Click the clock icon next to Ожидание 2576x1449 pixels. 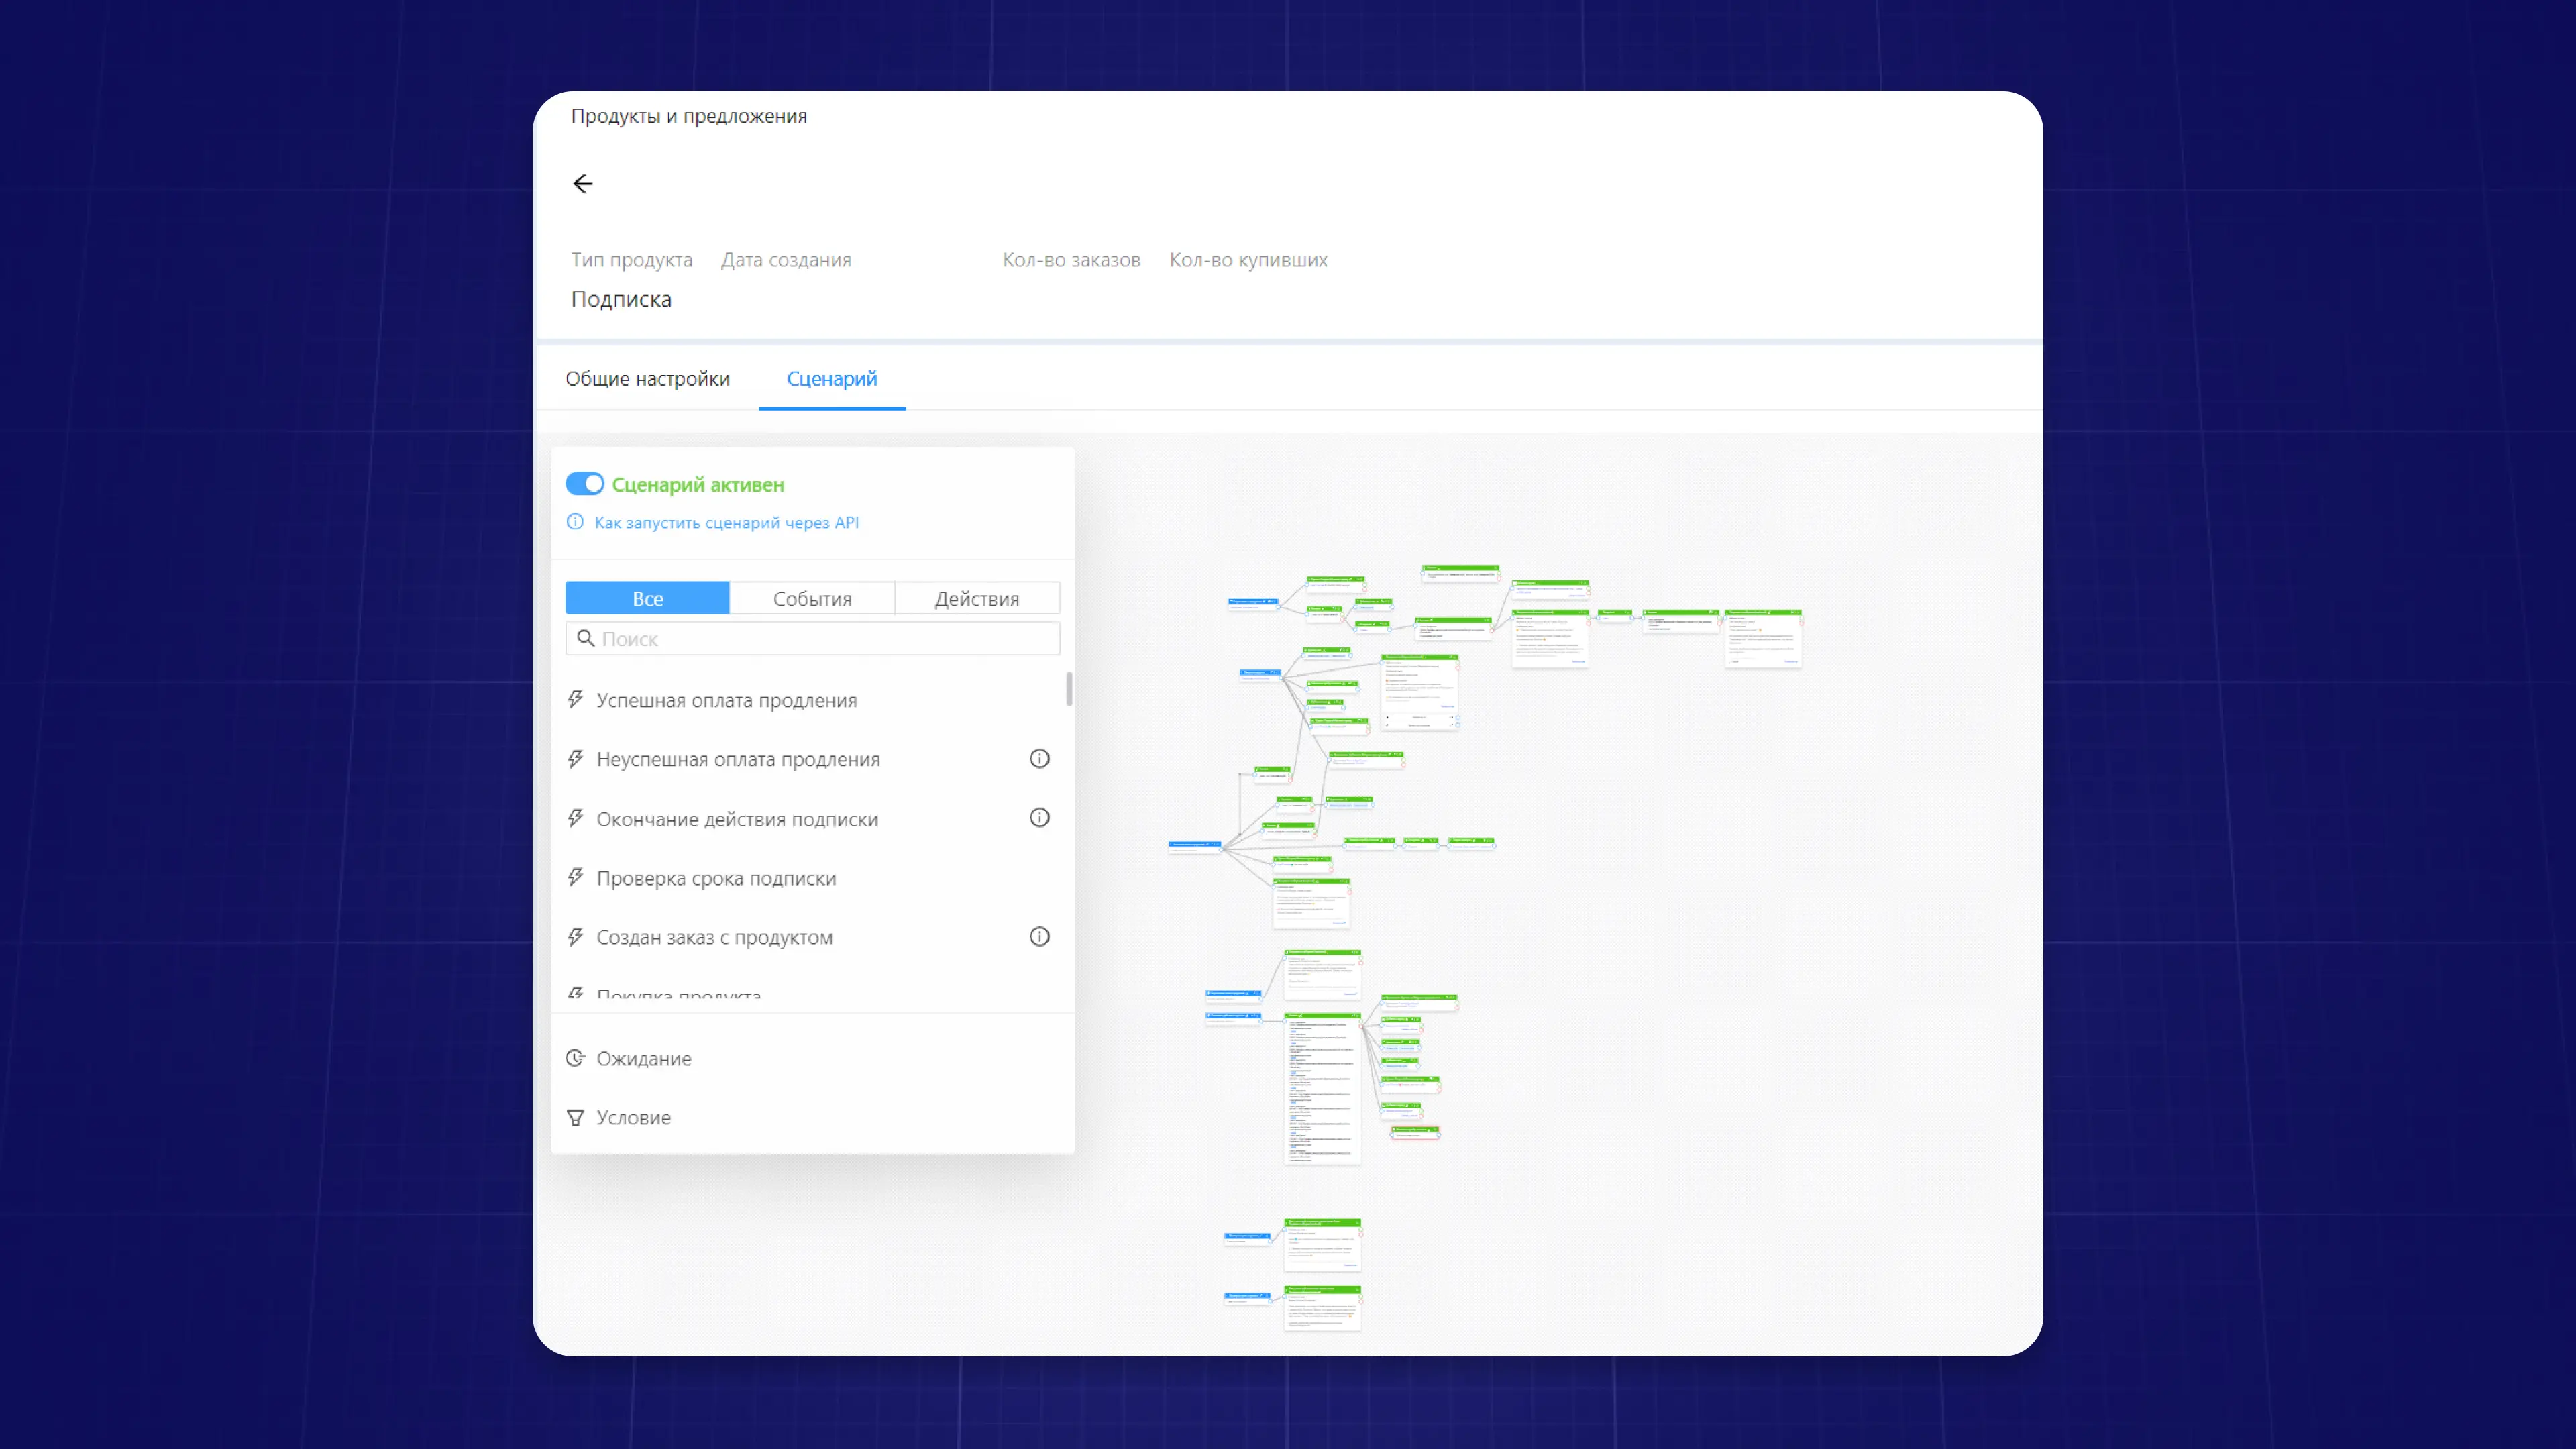point(575,1058)
